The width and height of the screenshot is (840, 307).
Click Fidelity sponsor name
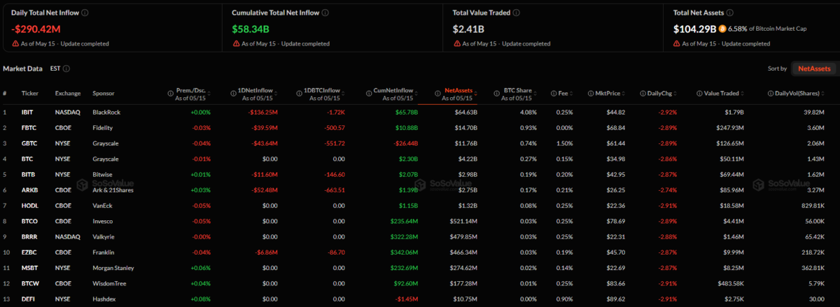103,128
